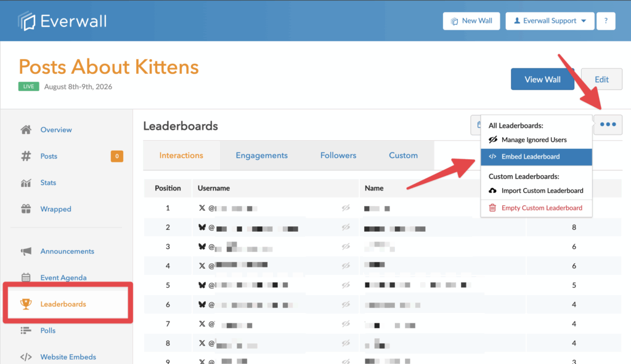
Task: Click the Stats chart icon
Action: click(x=26, y=183)
